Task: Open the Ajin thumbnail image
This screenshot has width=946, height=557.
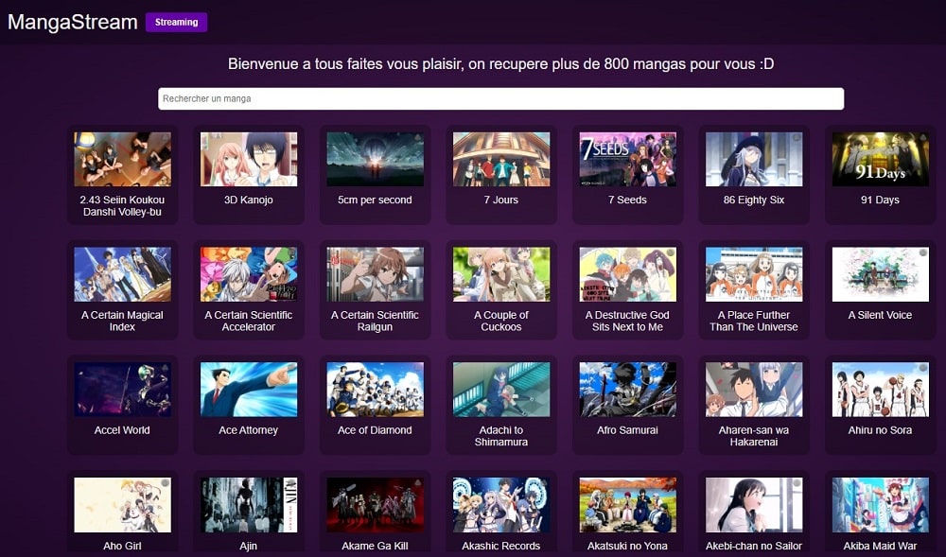Action: click(x=249, y=505)
